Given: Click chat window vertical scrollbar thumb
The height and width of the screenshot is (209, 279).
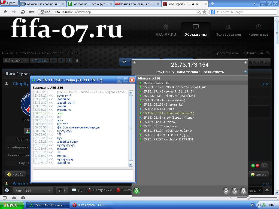Looking at the screenshot, I should 131,128.
